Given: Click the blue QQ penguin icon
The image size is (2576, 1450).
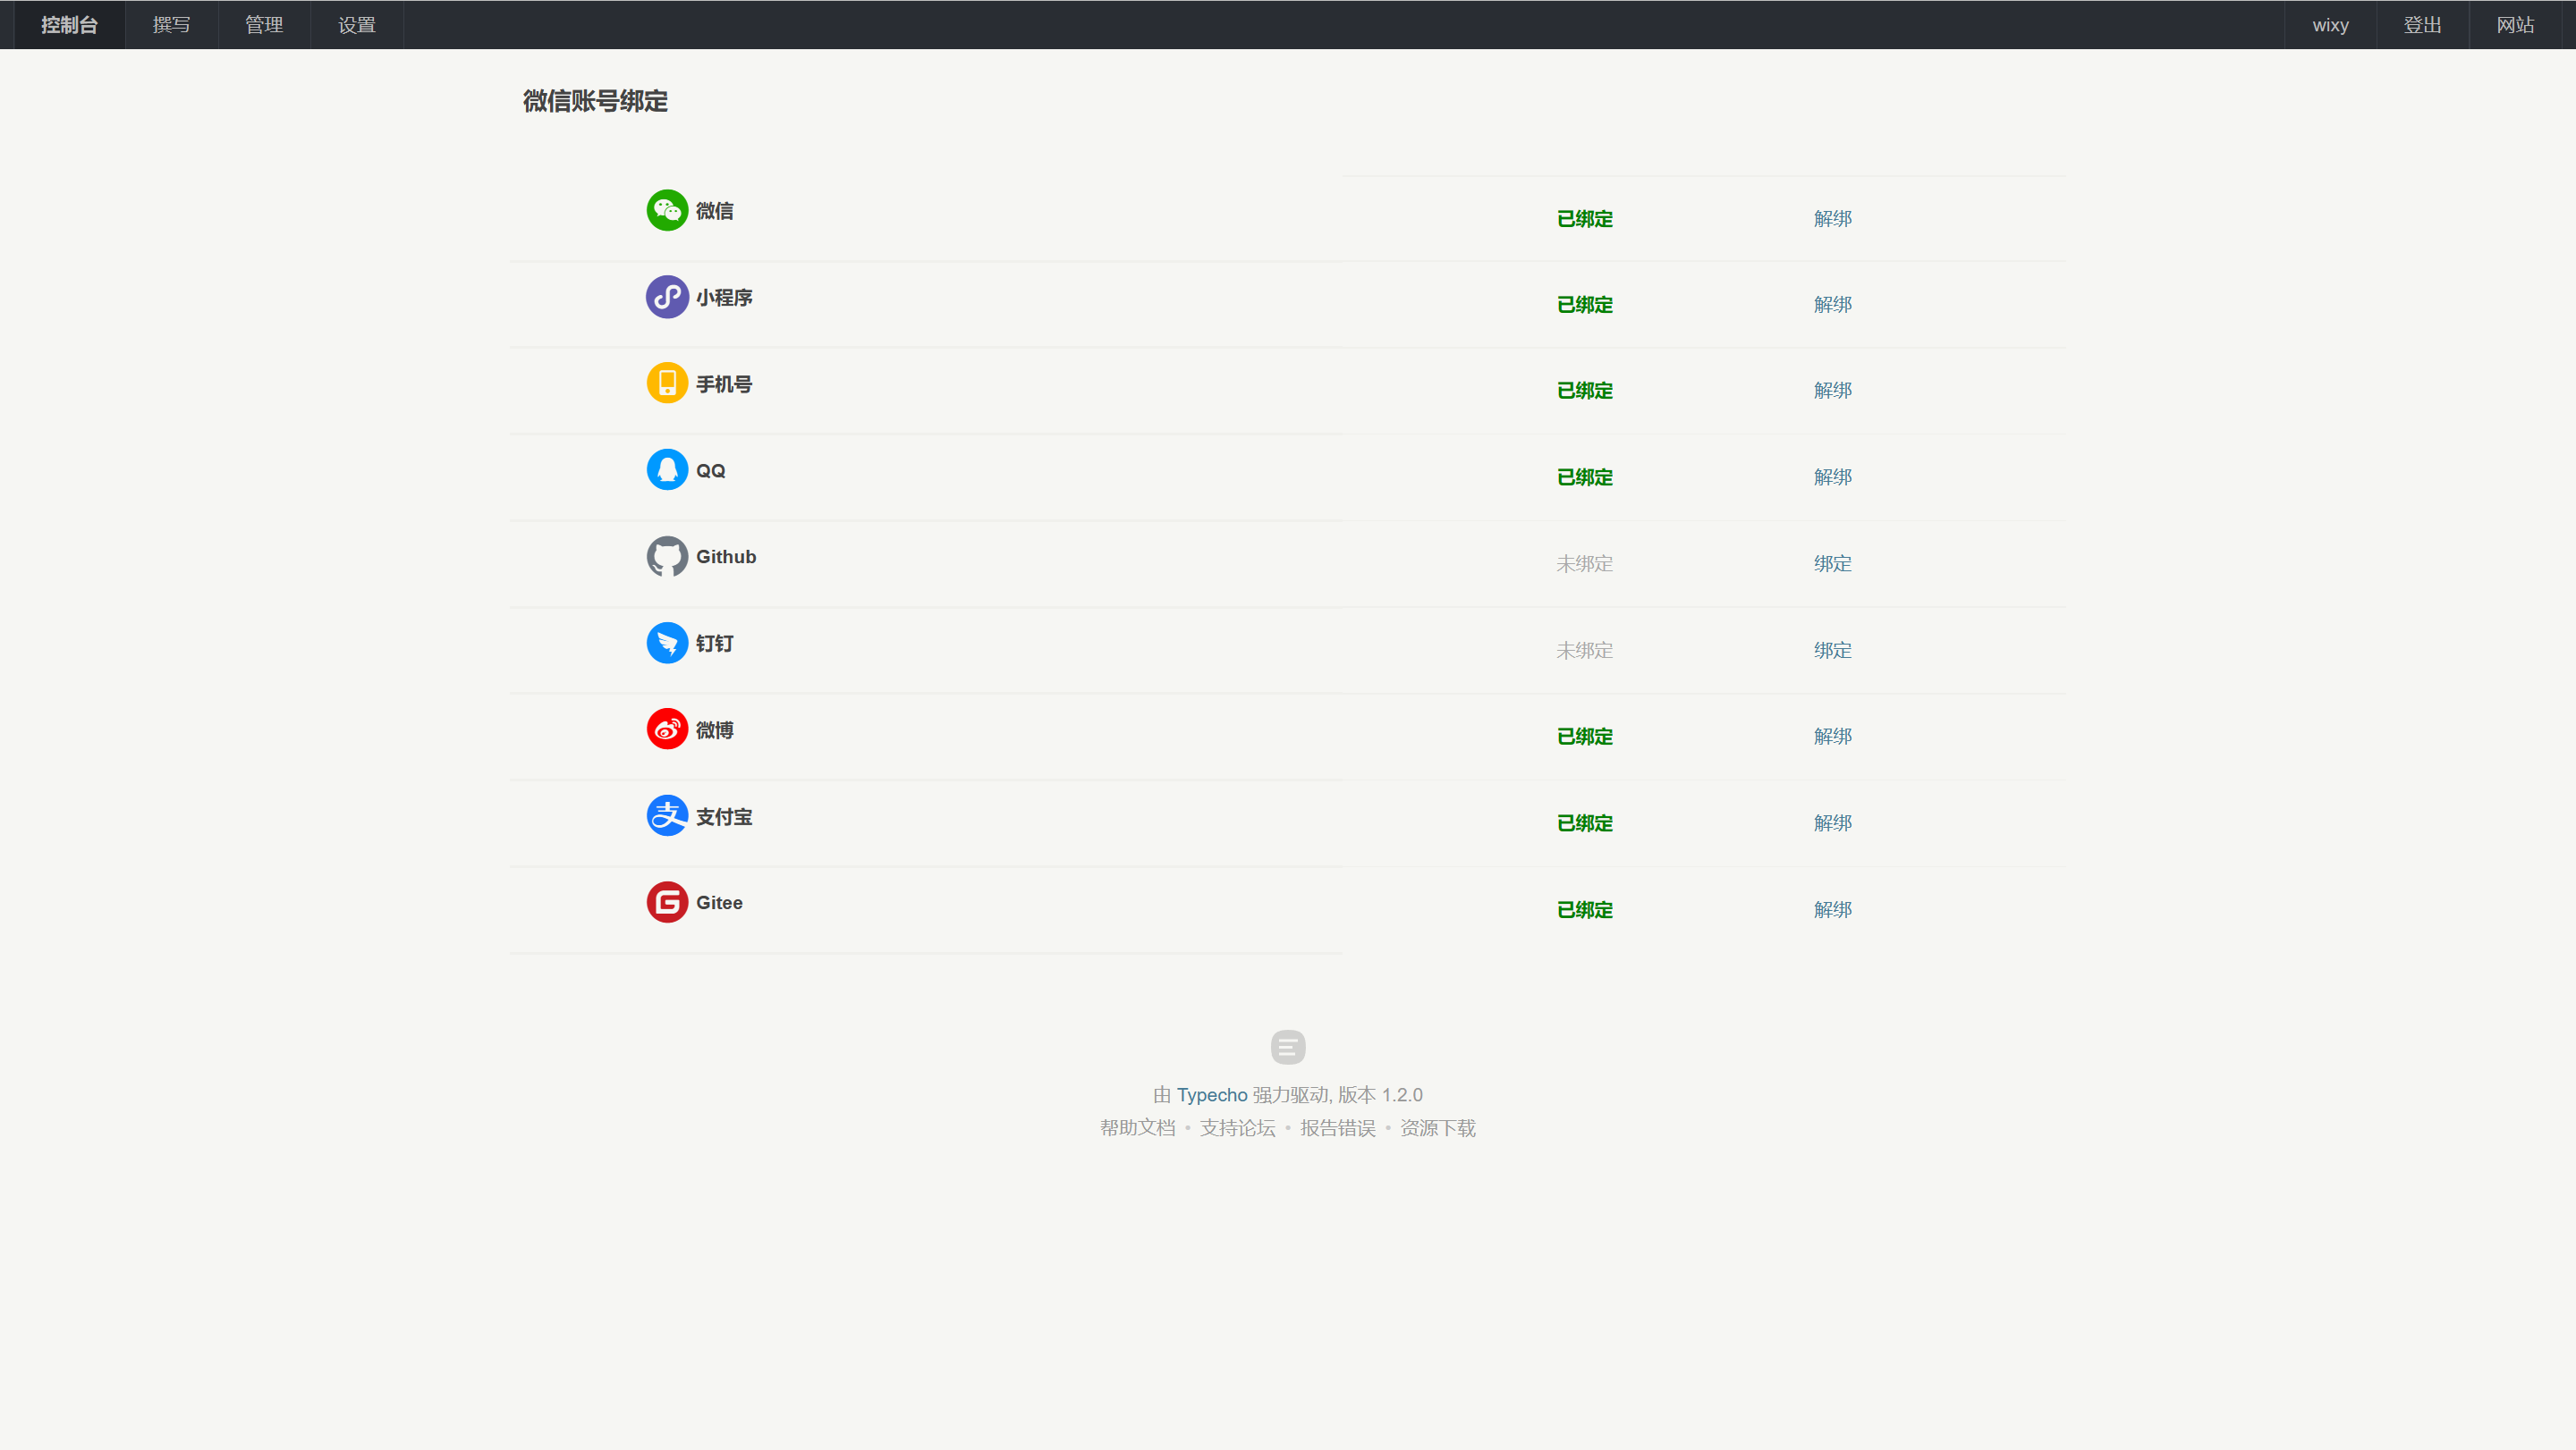Looking at the screenshot, I should pyautogui.click(x=667, y=469).
